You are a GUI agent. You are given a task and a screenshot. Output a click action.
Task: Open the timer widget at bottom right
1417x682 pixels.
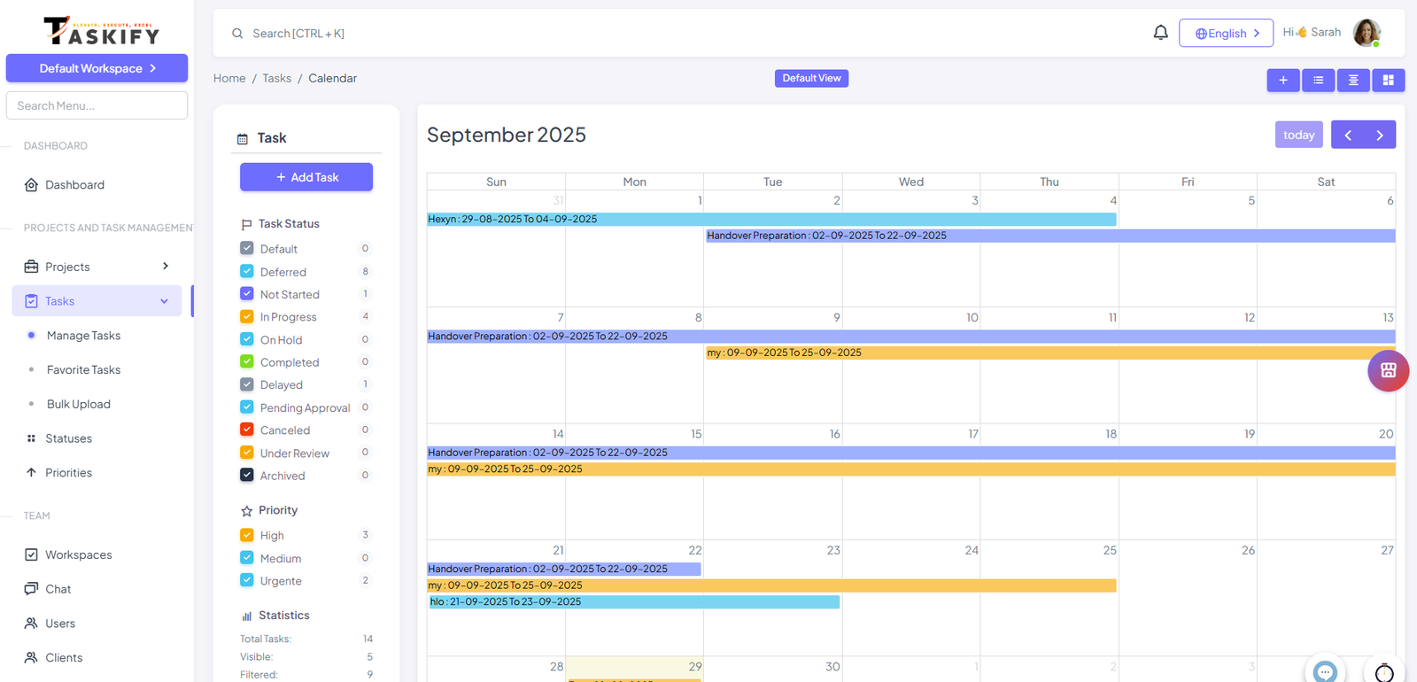click(1384, 673)
